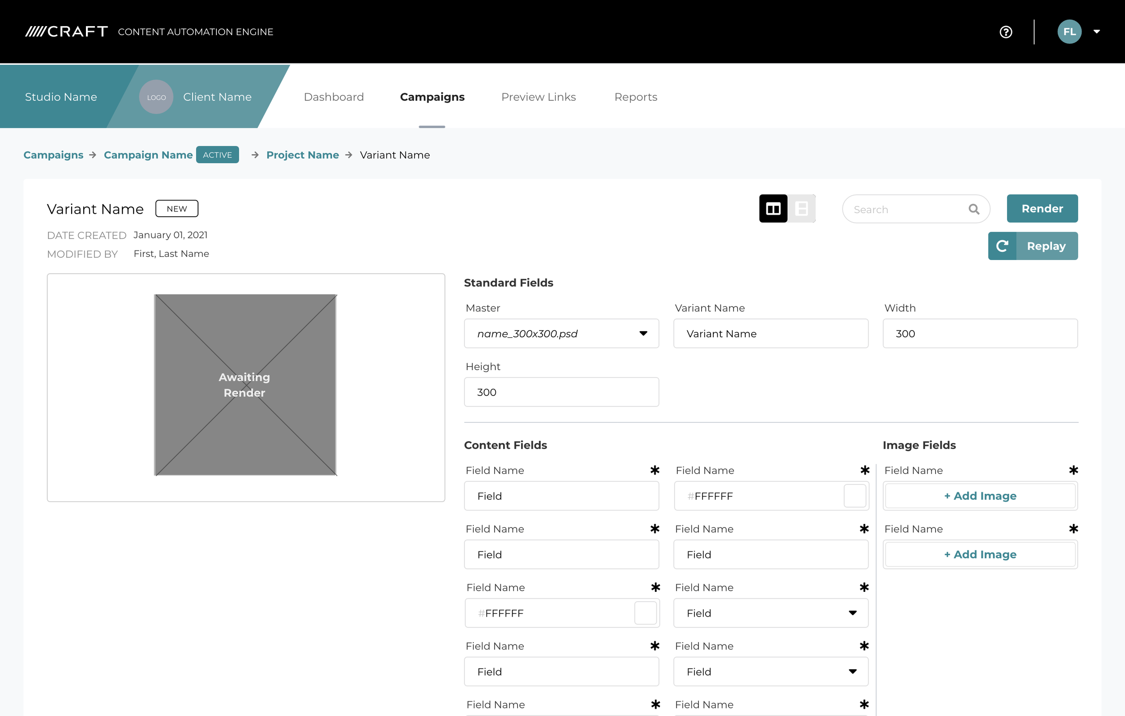
Task: Click the Client Name logo circle
Action: 156,97
